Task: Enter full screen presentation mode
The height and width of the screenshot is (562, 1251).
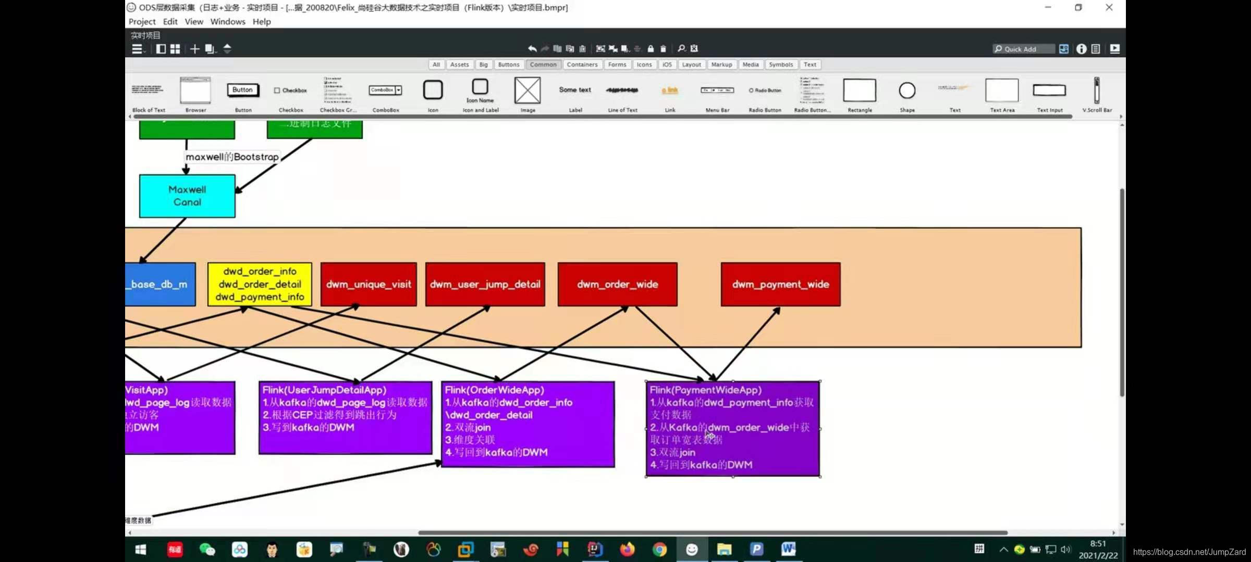Action: tap(1114, 48)
